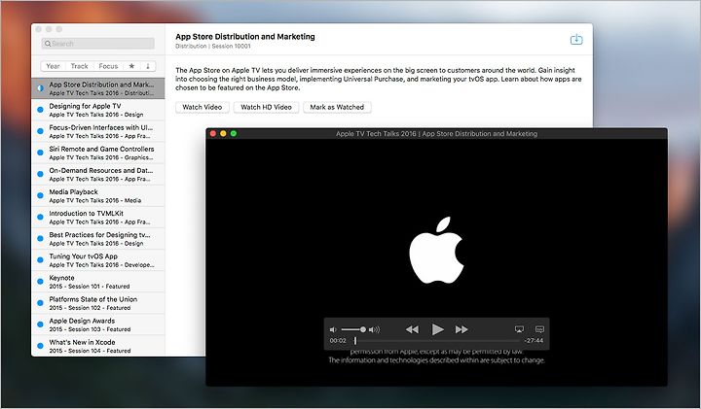Viewport: 701px width, 409px height.
Task: Click unwatched dot beside Tuning Your tvOS App
Action: [40, 259]
